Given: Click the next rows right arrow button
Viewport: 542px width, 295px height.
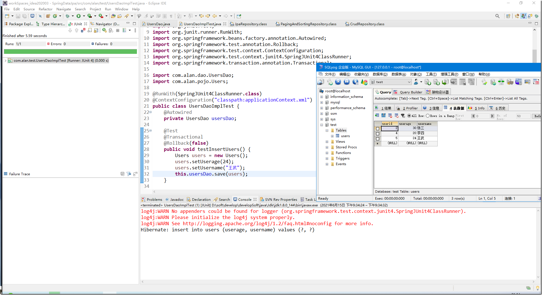Looking at the screenshot, I should point(492,116).
